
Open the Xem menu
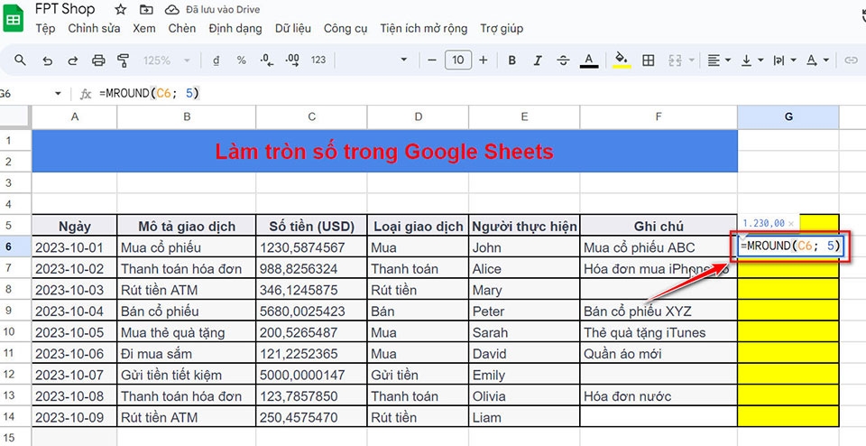pos(144,28)
